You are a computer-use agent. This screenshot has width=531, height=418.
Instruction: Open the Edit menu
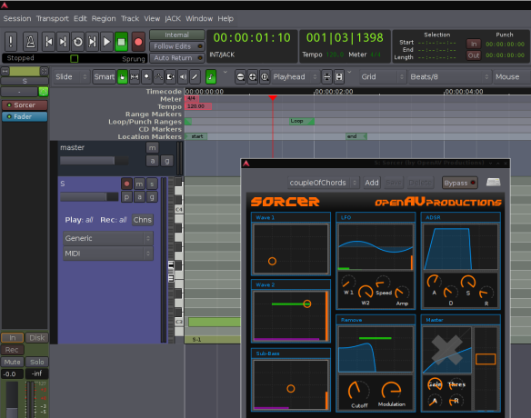(x=80, y=18)
